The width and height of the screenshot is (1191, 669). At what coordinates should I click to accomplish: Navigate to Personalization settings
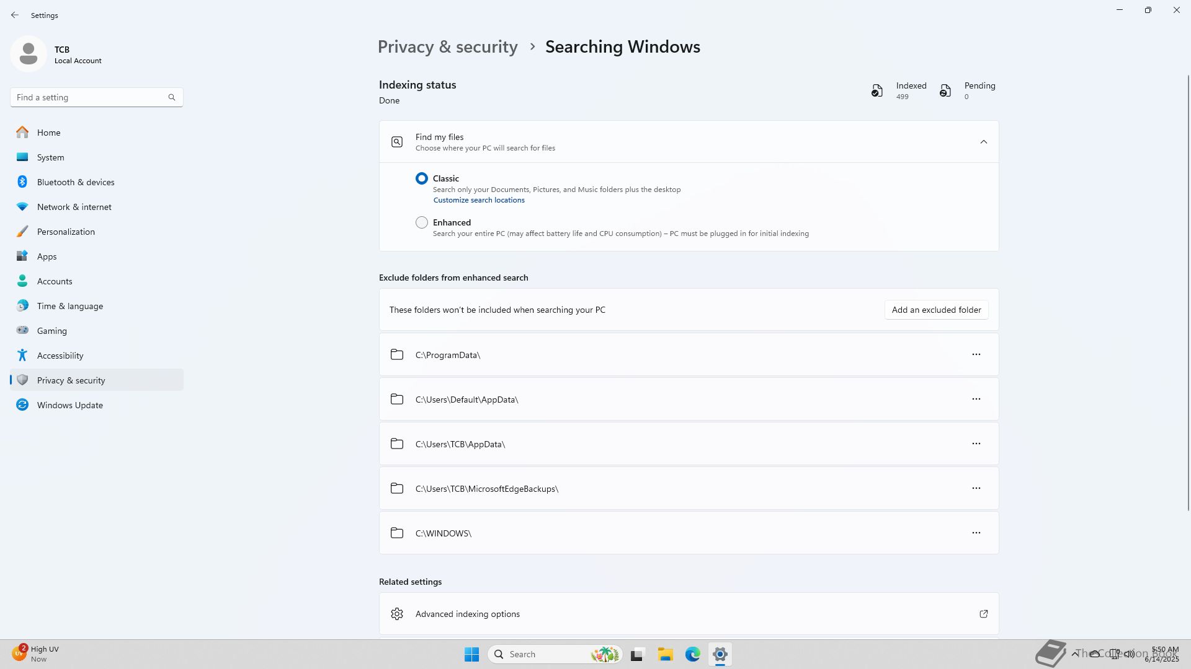[66, 232]
